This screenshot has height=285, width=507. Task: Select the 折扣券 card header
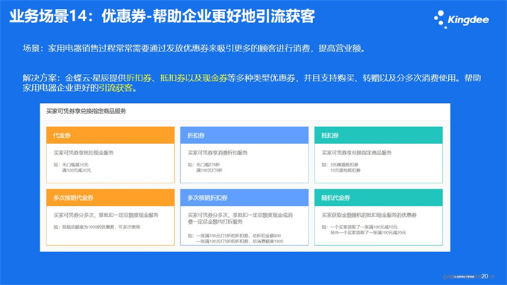(244, 135)
